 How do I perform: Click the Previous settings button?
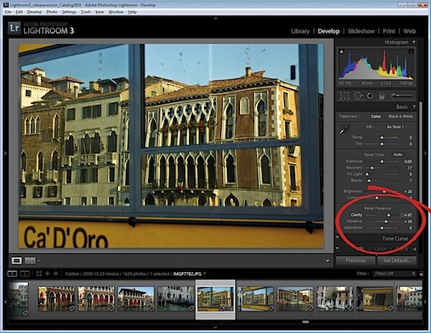point(356,261)
